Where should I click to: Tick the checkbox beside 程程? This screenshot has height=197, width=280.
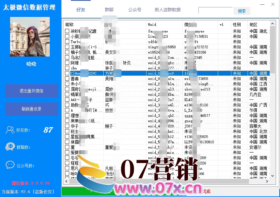pos(67,163)
